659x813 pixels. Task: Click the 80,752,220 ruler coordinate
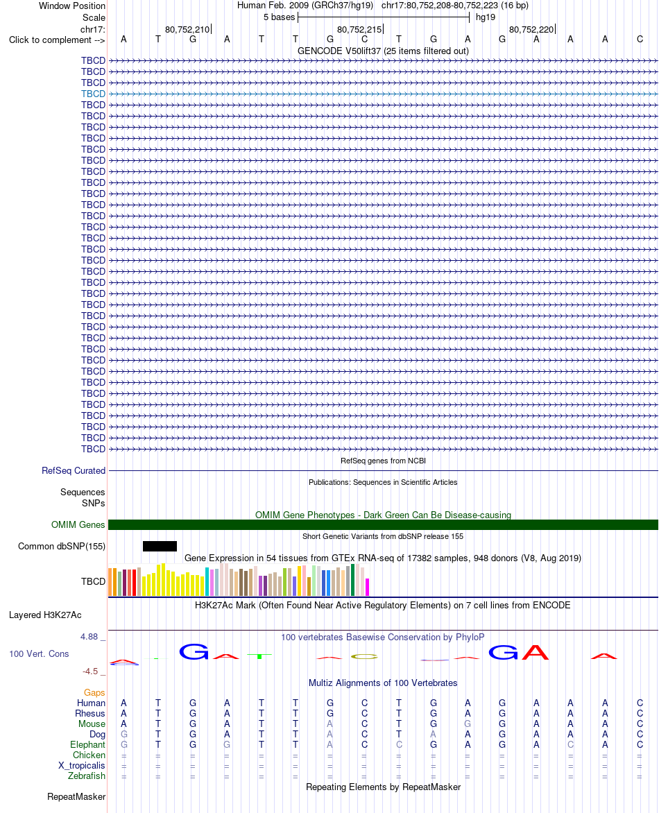click(531, 30)
